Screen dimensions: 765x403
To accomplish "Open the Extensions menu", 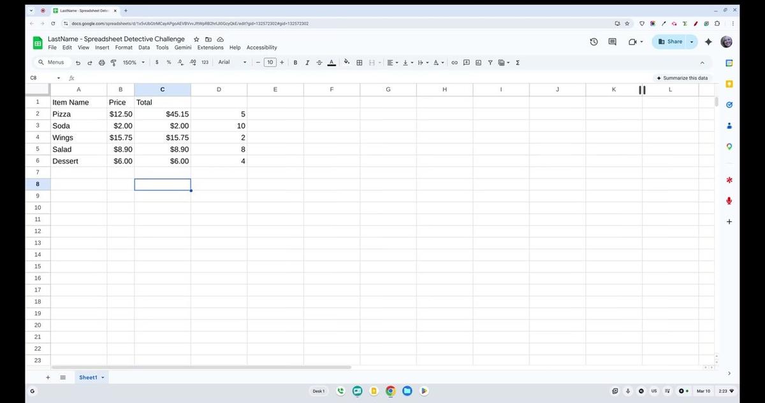I will (210, 47).
